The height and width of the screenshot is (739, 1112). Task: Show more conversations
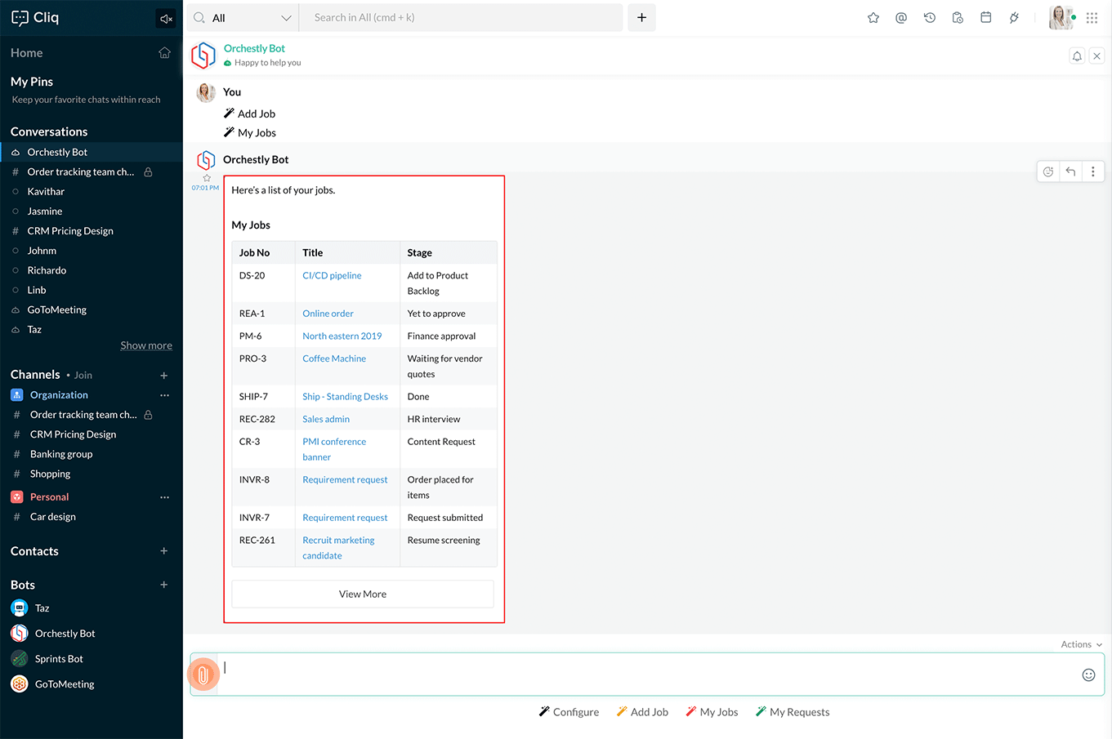[146, 345]
